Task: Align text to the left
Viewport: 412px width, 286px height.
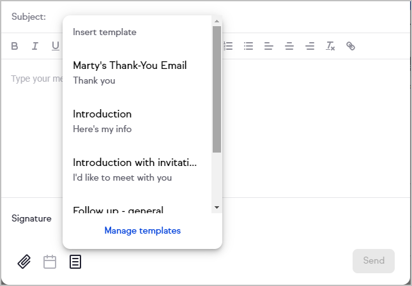Action: (x=269, y=46)
